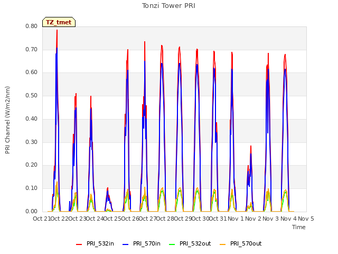Click the TZ_tmet annotation label
Screen dimensions: 338x254
[x=59, y=22]
